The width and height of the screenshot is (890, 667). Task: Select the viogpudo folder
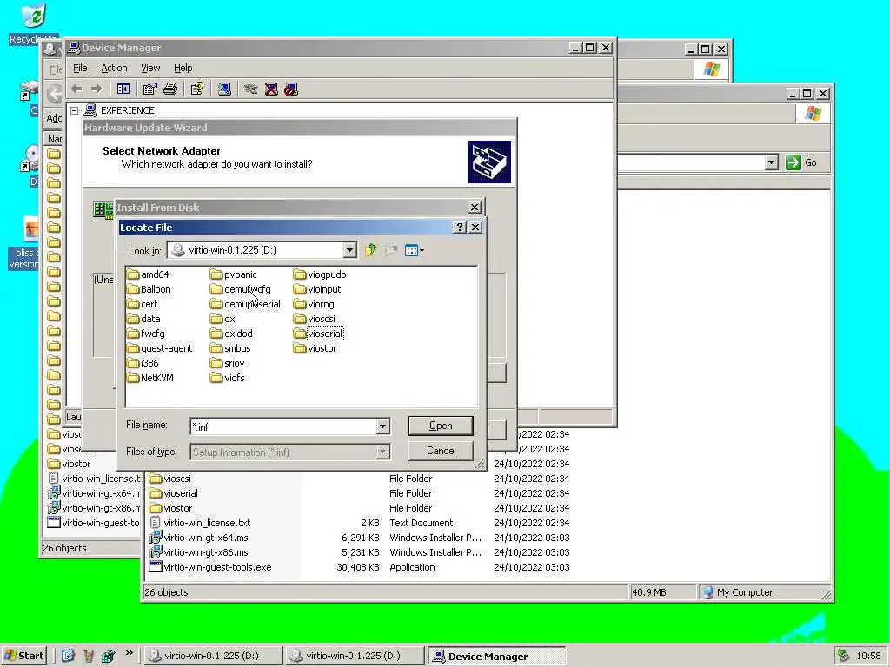(x=320, y=274)
